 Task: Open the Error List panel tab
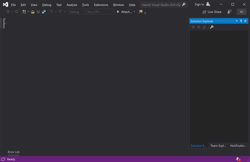(x=14, y=152)
